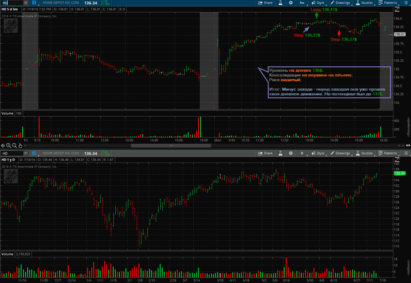The width and height of the screenshot is (411, 283).
Task: Click 136.34 last price in bottom header
Action: (91, 153)
